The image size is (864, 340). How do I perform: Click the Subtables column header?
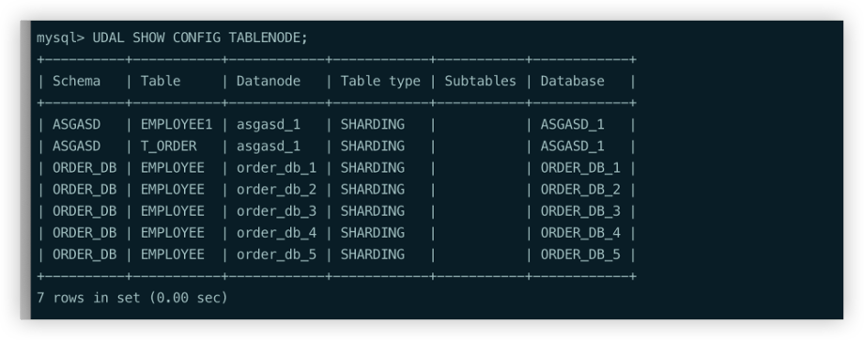(480, 81)
